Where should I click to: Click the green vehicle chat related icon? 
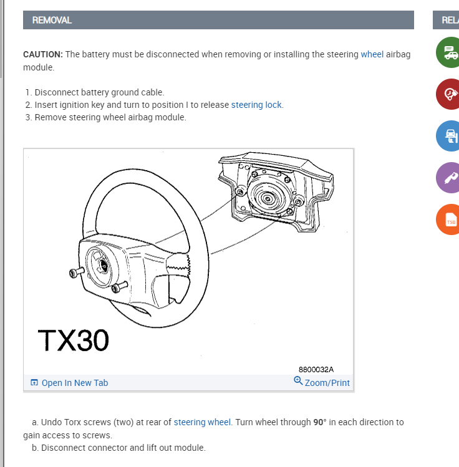449,52
